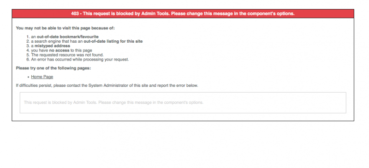Select the bold "out-of-date listing for this site" text
The image size is (369, 168).
click(113, 41)
